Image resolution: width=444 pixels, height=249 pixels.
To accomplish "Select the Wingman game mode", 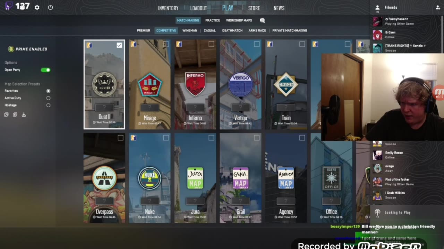I will click(190, 30).
